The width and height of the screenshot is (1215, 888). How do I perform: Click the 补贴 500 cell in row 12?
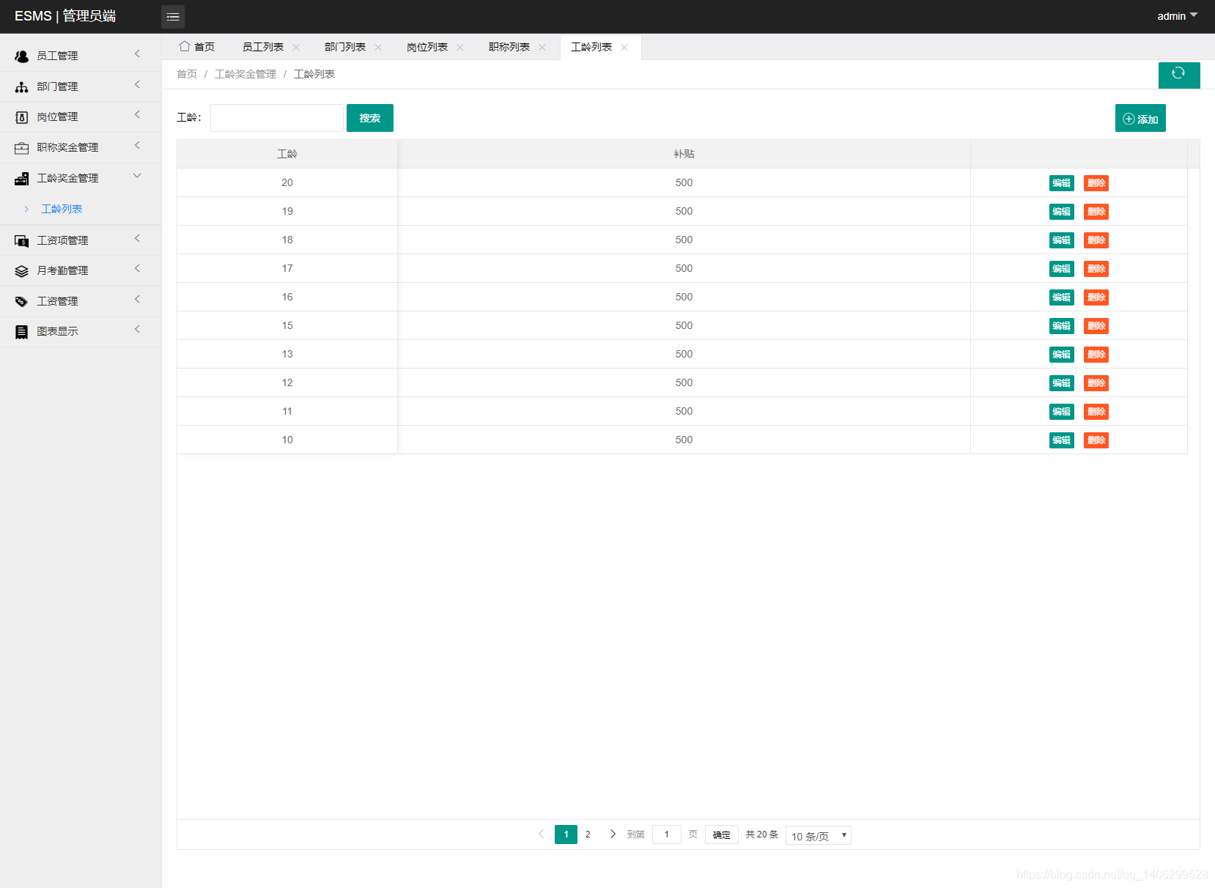(x=684, y=382)
